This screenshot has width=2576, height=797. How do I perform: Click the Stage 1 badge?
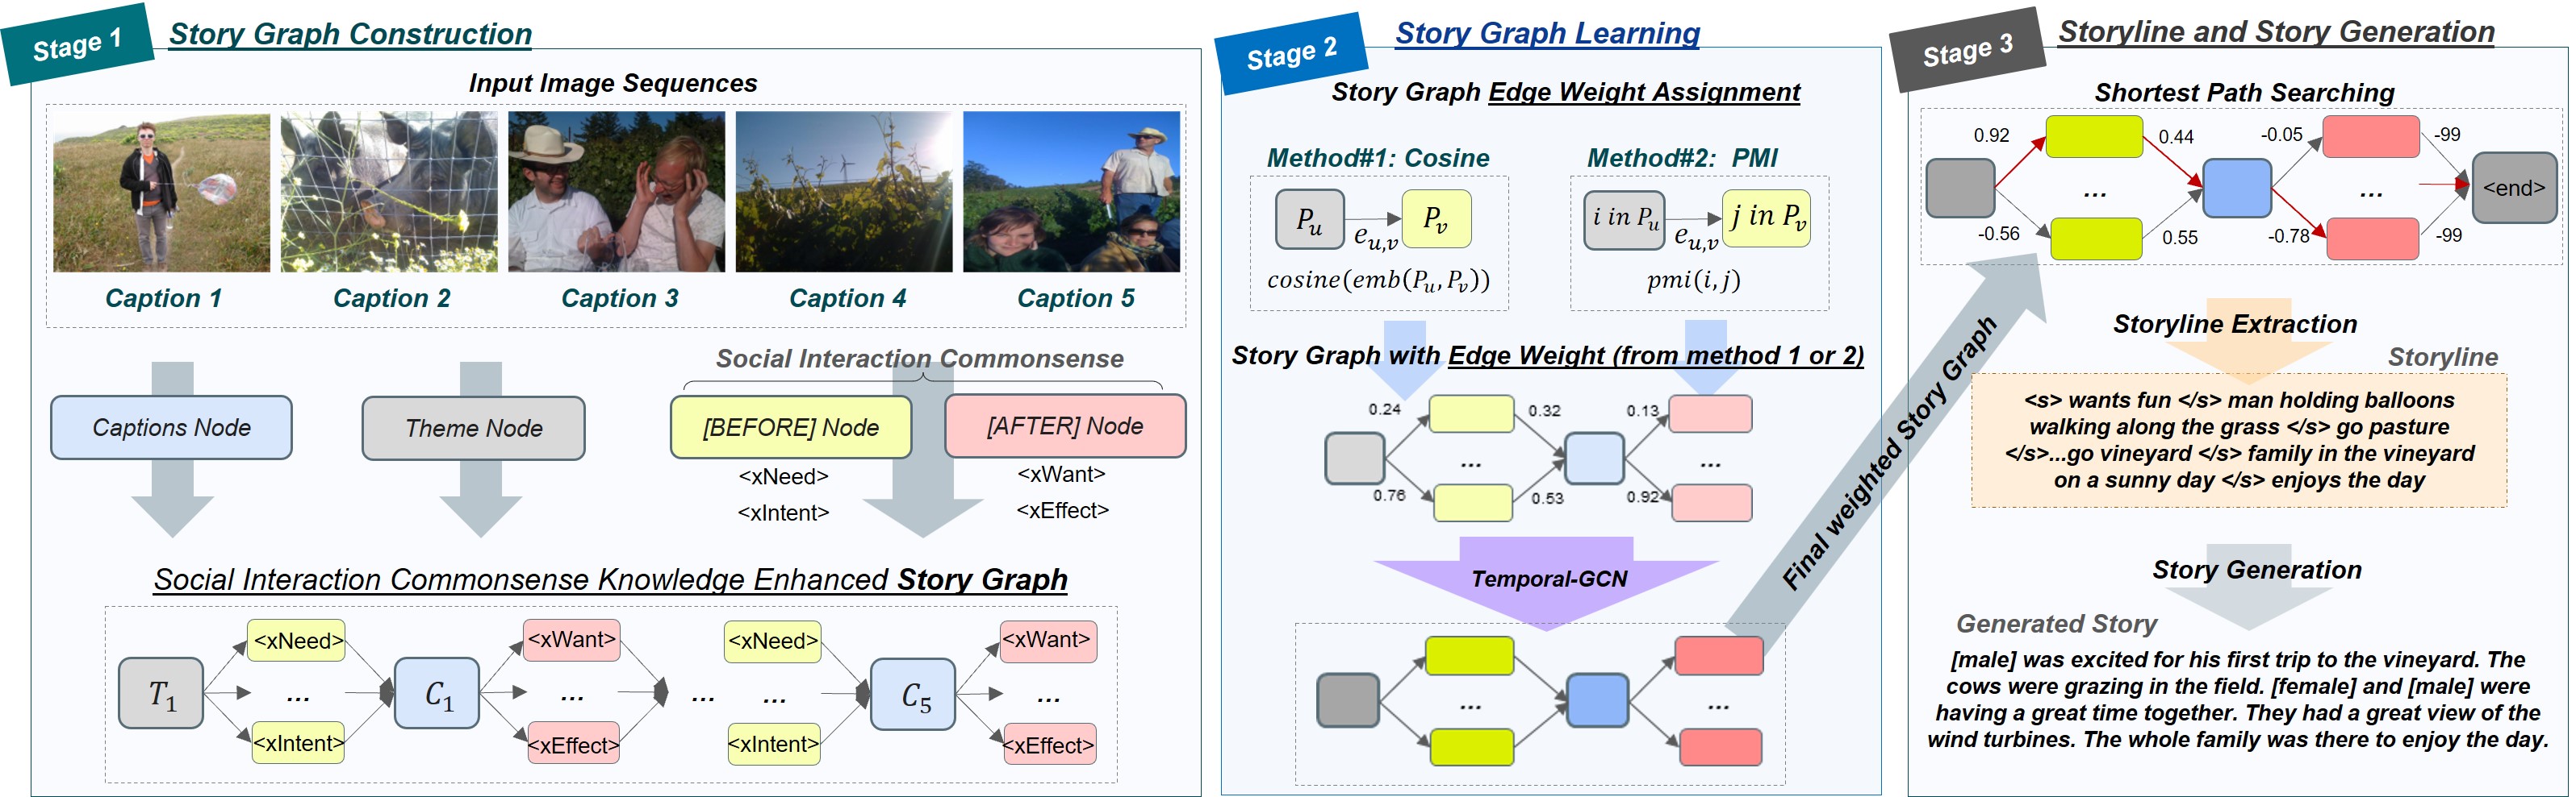(x=77, y=44)
